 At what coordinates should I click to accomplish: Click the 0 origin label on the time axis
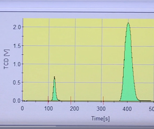[22, 108]
